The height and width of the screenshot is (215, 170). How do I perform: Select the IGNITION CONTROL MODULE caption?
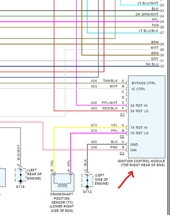[x=141, y=161]
